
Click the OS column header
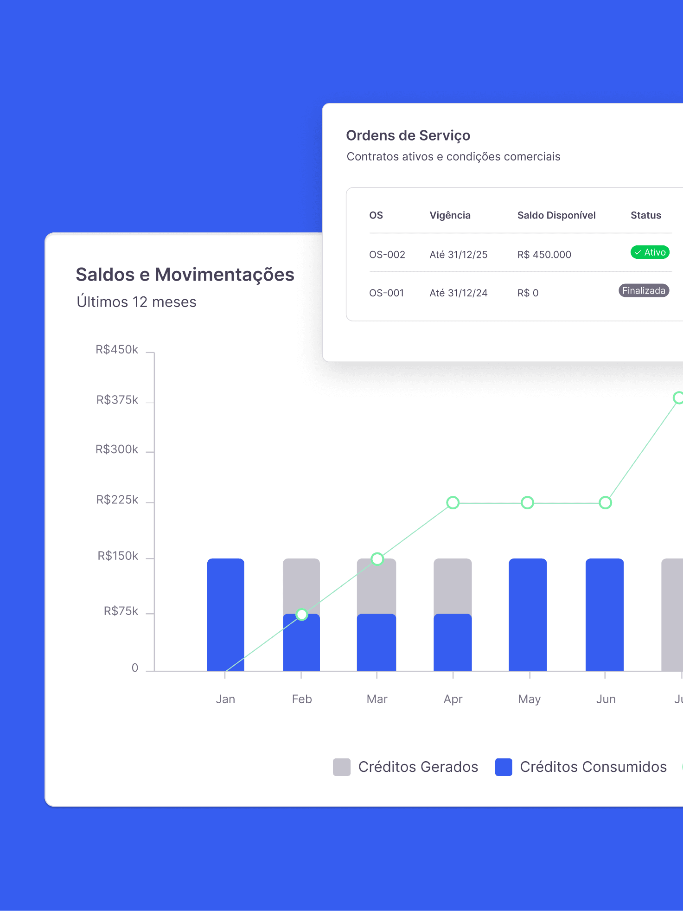[376, 216]
